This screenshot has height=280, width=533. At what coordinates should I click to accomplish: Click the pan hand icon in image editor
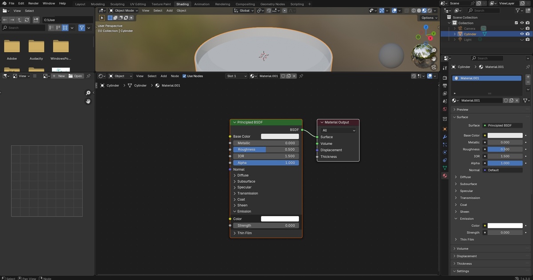(x=88, y=101)
